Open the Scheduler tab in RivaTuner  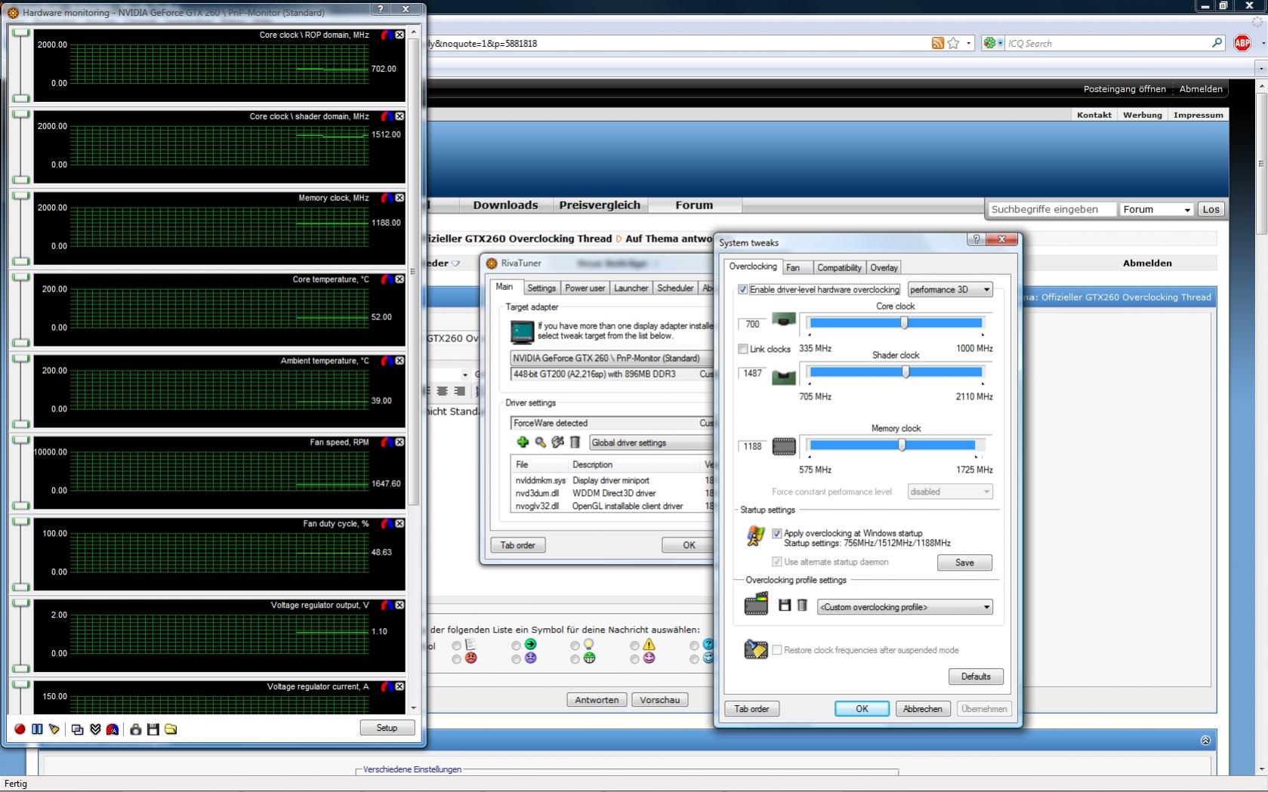point(675,288)
